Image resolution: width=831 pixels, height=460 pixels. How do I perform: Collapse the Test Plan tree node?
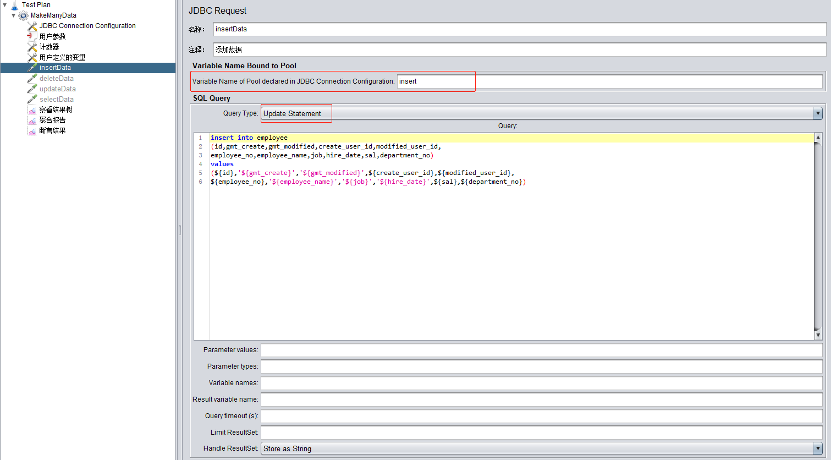5,5
